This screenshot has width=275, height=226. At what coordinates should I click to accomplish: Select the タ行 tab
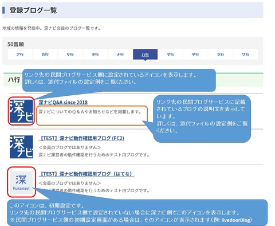point(95,54)
